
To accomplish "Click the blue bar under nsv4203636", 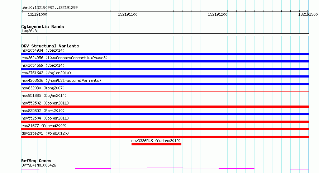I will click(x=165, y=84).
